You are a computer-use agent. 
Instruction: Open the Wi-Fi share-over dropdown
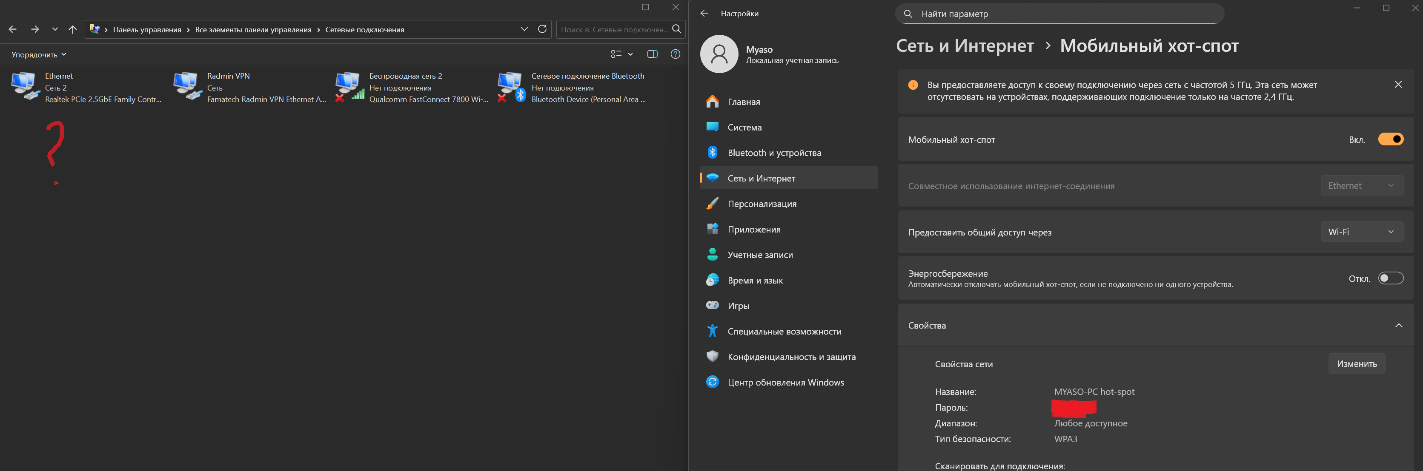[x=1362, y=232]
